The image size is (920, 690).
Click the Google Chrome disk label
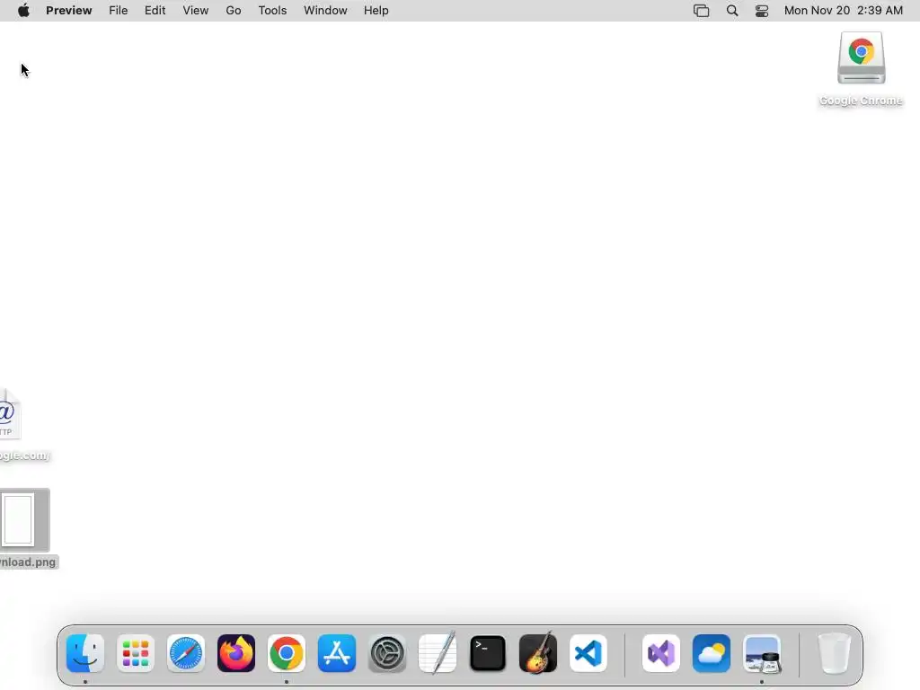(x=861, y=101)
